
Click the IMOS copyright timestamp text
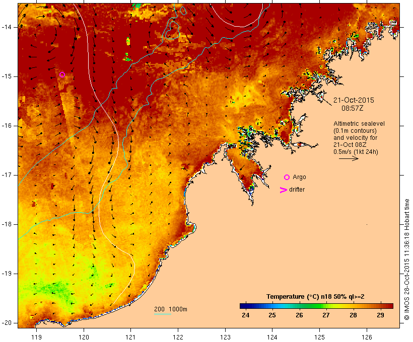[406, 260]
